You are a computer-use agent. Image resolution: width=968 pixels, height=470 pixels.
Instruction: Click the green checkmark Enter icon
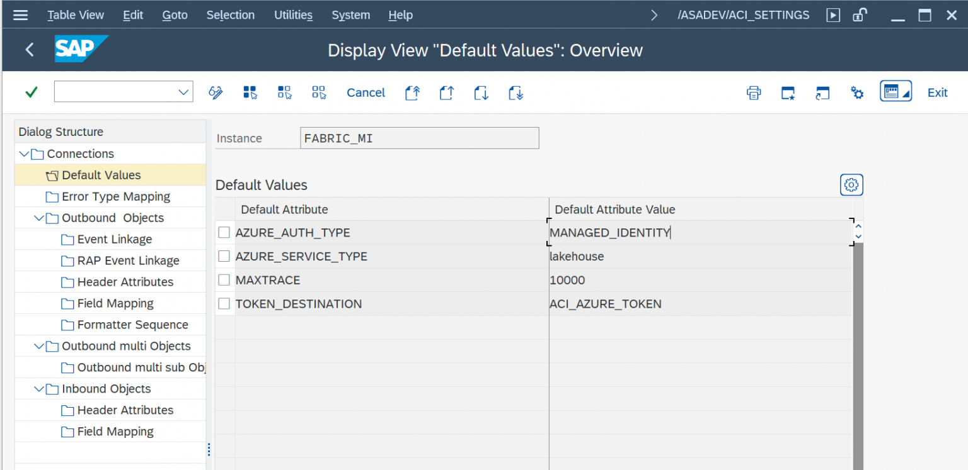(31, 92)
